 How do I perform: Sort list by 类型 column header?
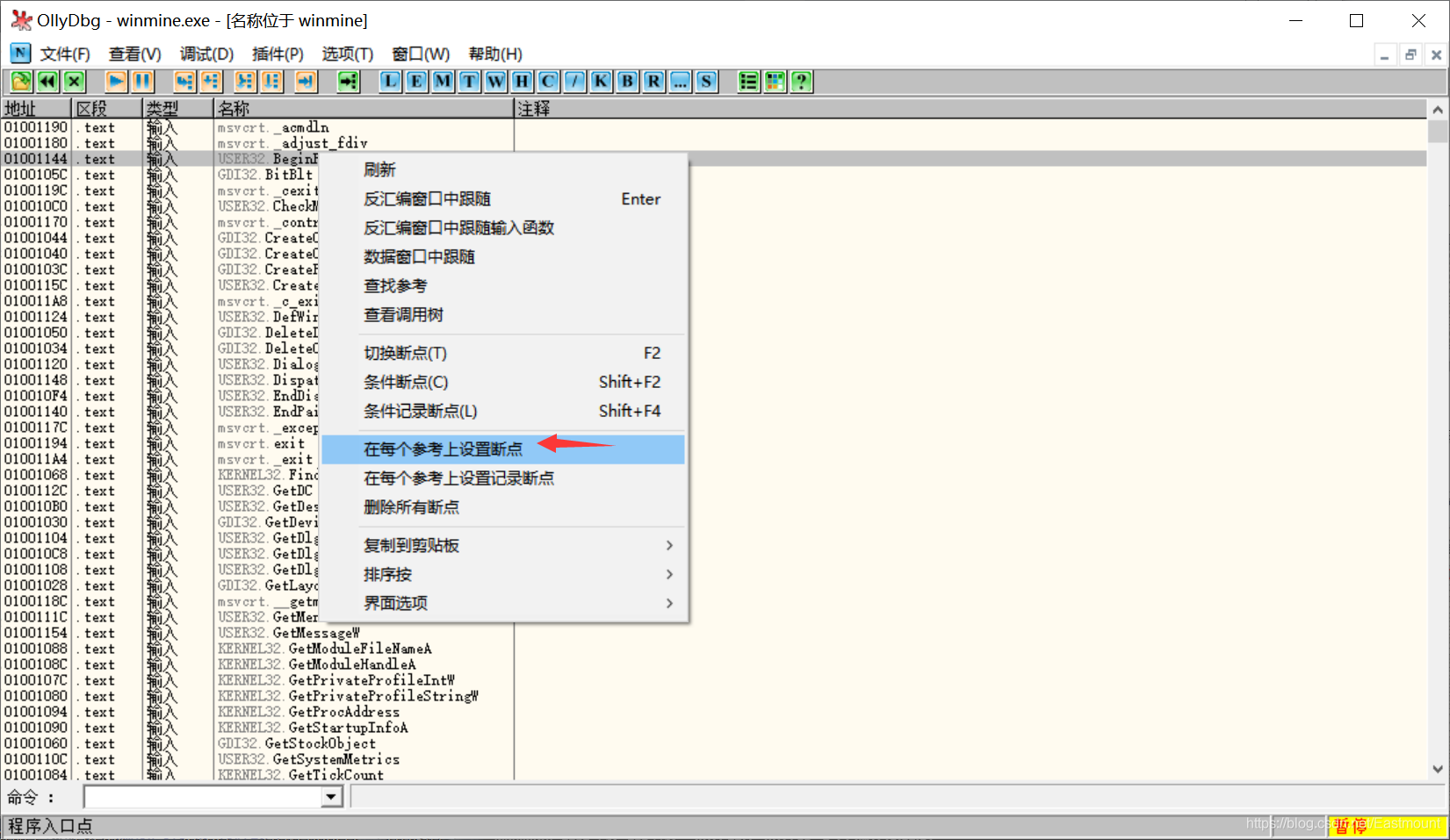click(178, 109)
